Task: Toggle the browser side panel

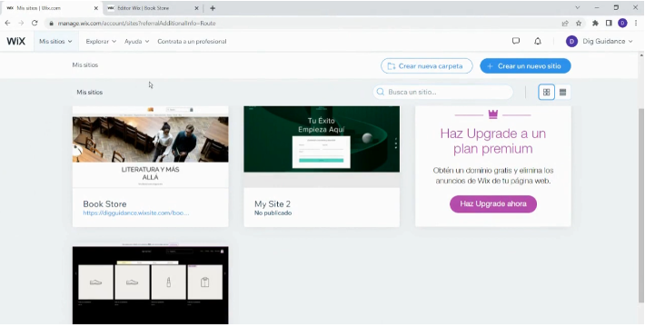Action: point(609,24)
